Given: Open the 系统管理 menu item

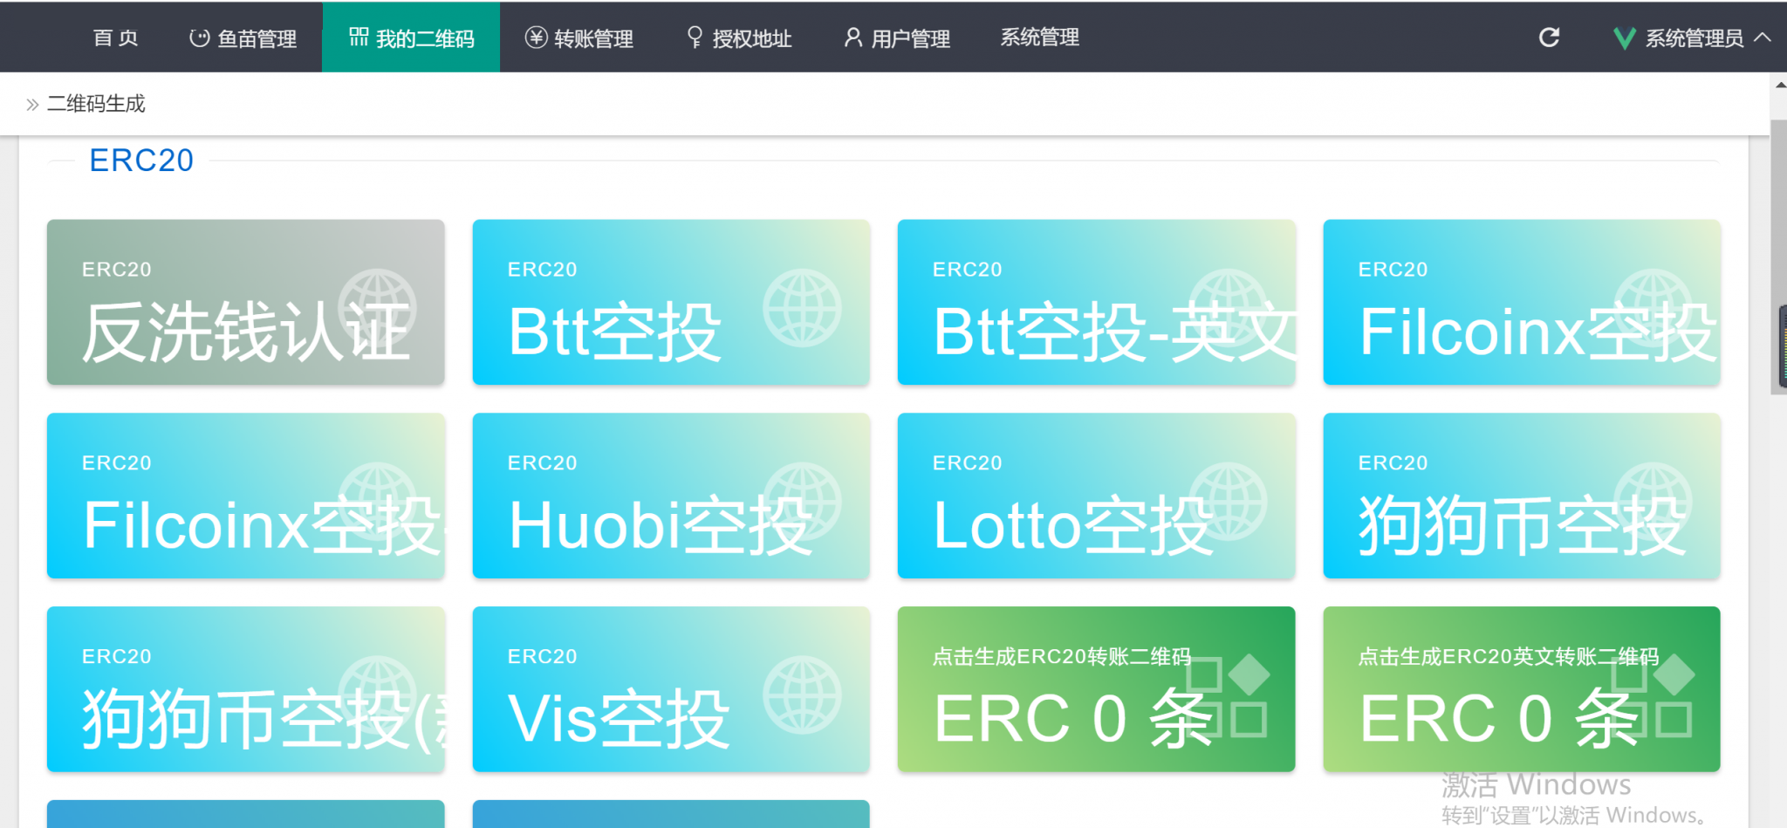Looking at the screenshot, I should tap(1039, 38).
